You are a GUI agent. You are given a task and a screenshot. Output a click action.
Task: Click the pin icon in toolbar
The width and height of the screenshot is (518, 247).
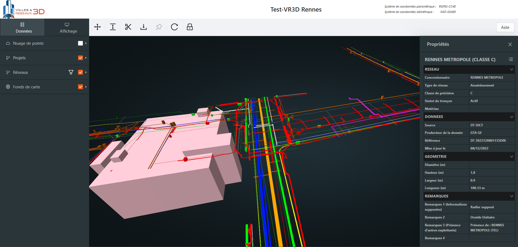point(159,27)
